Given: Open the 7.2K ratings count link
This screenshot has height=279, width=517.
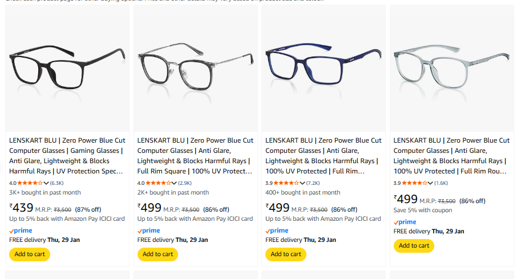Looking at the screenshot, I should coord(313,183).
